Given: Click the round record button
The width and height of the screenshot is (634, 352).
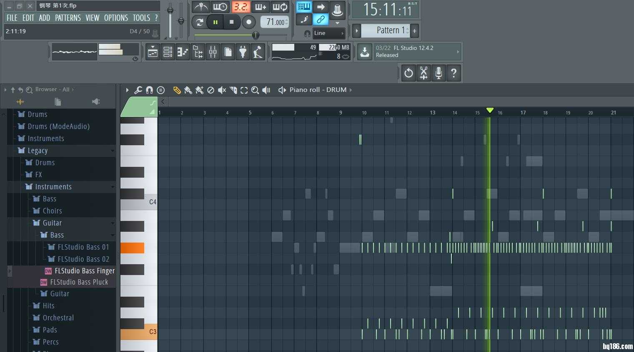Looking at the screenshot, I should coord(249,22).
